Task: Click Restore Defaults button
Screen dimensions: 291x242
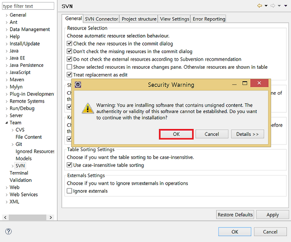Action: point(235,215)
